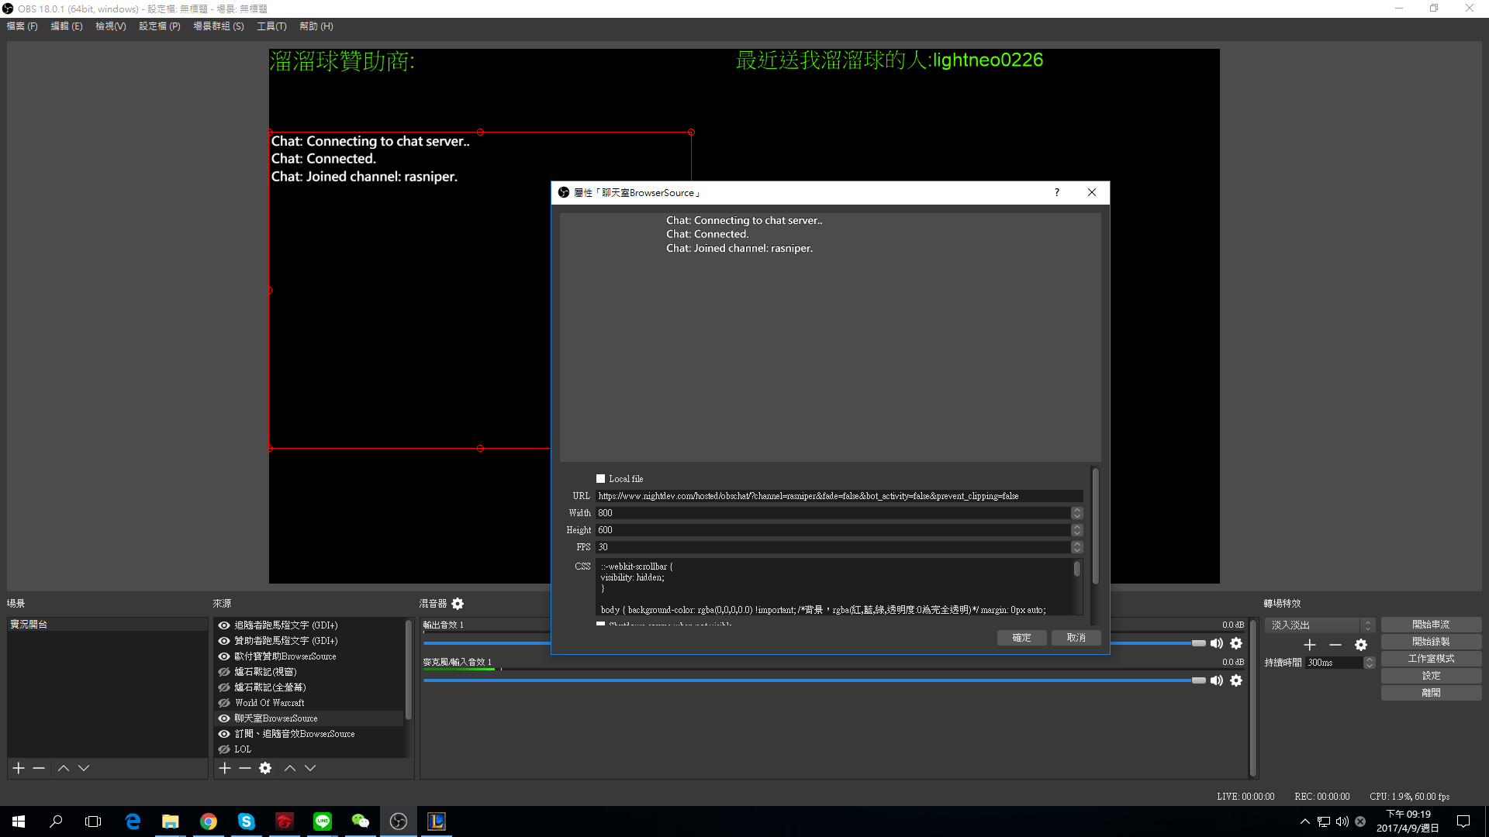Open the transition properties gear in 轉場特效

pyautogui.click(x=1361, y=645)
